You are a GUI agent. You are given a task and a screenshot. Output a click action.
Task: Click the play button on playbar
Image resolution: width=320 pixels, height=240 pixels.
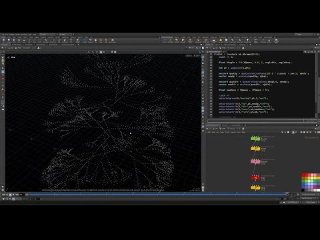(x=14, y=195)
